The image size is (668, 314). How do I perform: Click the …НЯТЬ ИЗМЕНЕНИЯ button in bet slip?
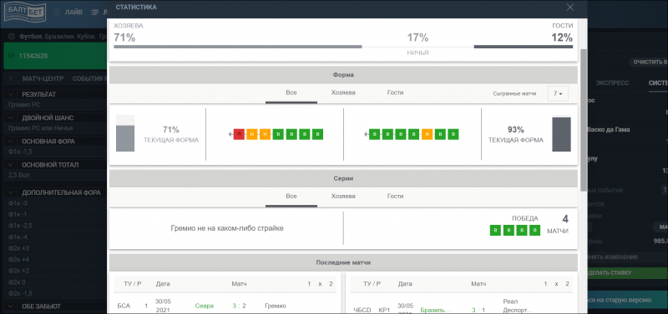click(628, 257)
